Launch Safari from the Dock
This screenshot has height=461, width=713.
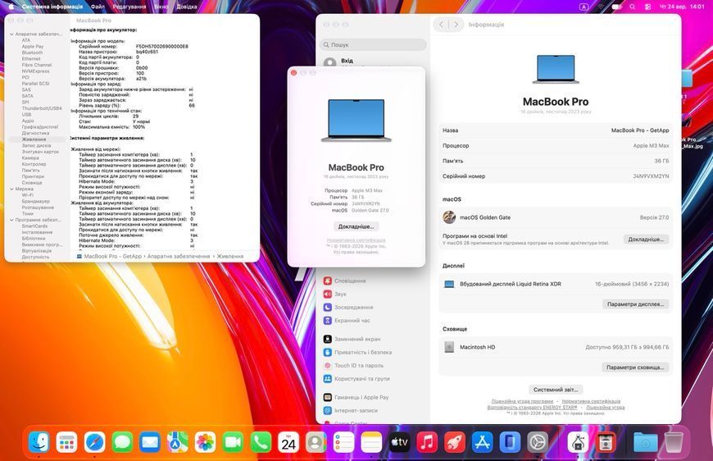pos(94,442)
